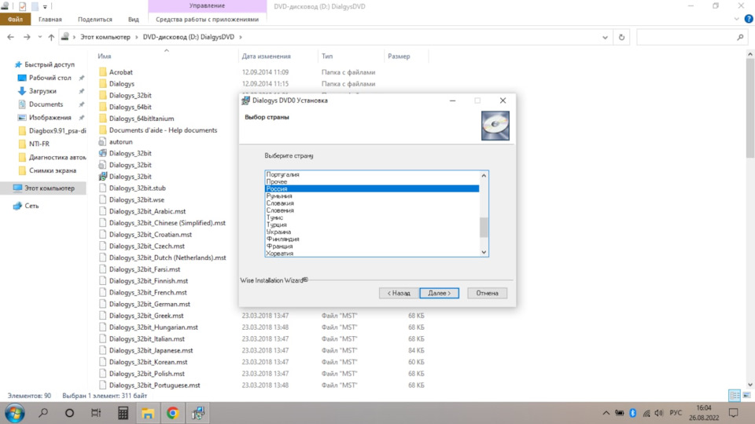Click РУС language indicator in tray
Image resolution: width=755 pixels, height=424 pixels.
675,413
